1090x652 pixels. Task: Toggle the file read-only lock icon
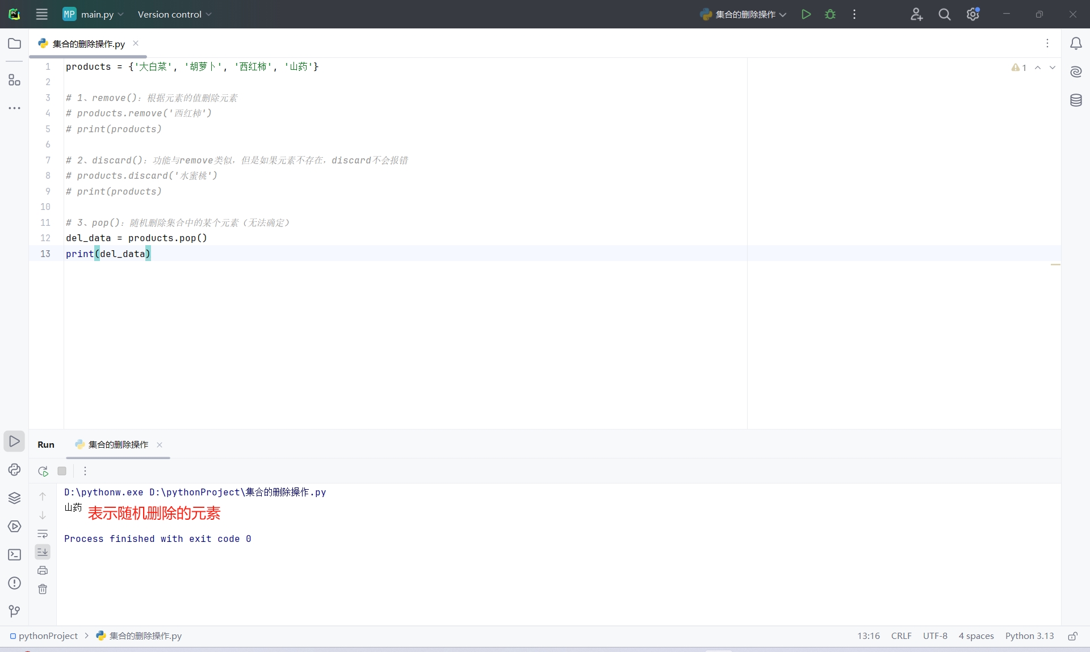pos(1072,636)
